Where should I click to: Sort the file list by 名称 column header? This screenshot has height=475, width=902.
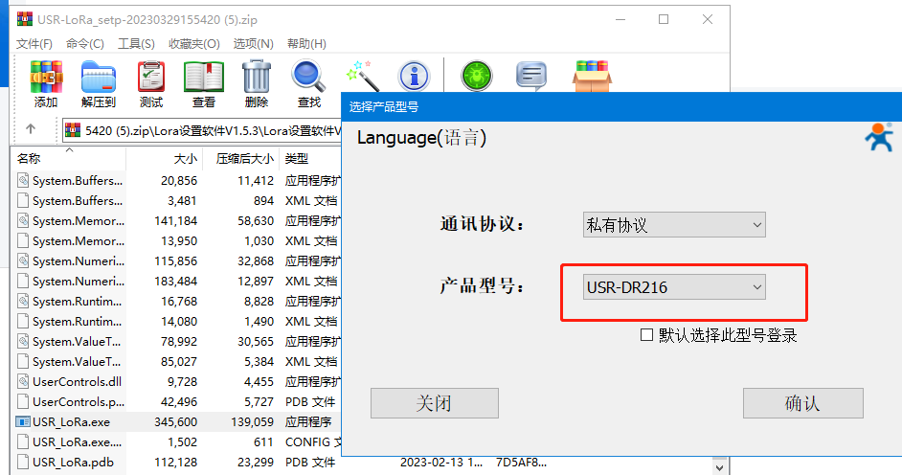(x=68, y=158)
